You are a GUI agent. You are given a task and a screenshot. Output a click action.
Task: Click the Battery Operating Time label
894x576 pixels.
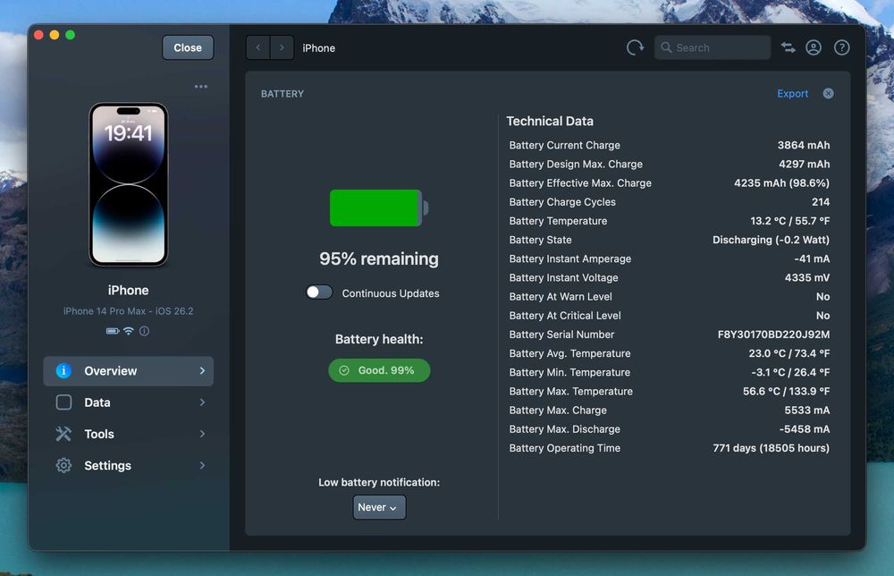pos(564,448)
